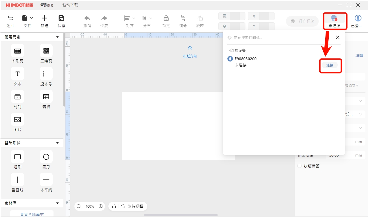Viewport: 368px width, 217px height.
Task: Open the 帮助(H) menu
Action: 47,5
